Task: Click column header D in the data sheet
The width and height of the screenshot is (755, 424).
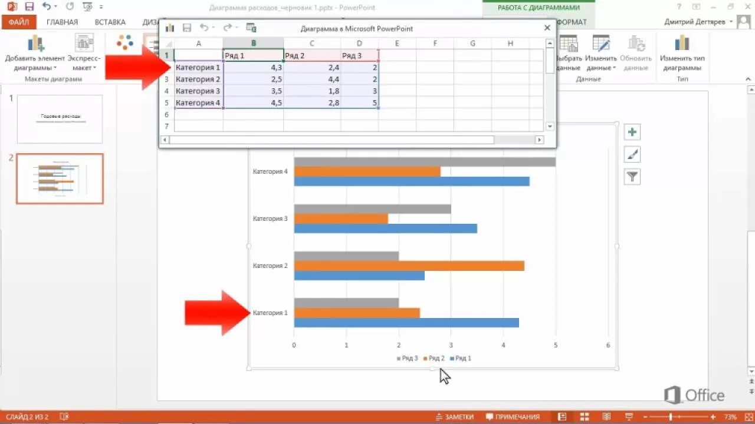Action: click(359, 43)
